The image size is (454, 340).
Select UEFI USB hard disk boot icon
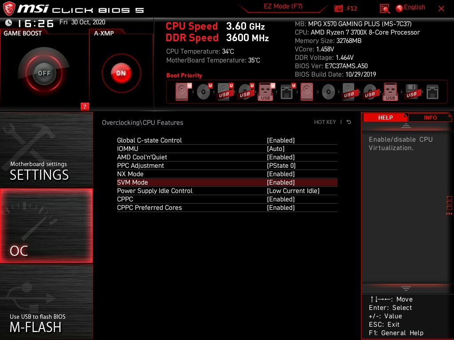[225, 92]
